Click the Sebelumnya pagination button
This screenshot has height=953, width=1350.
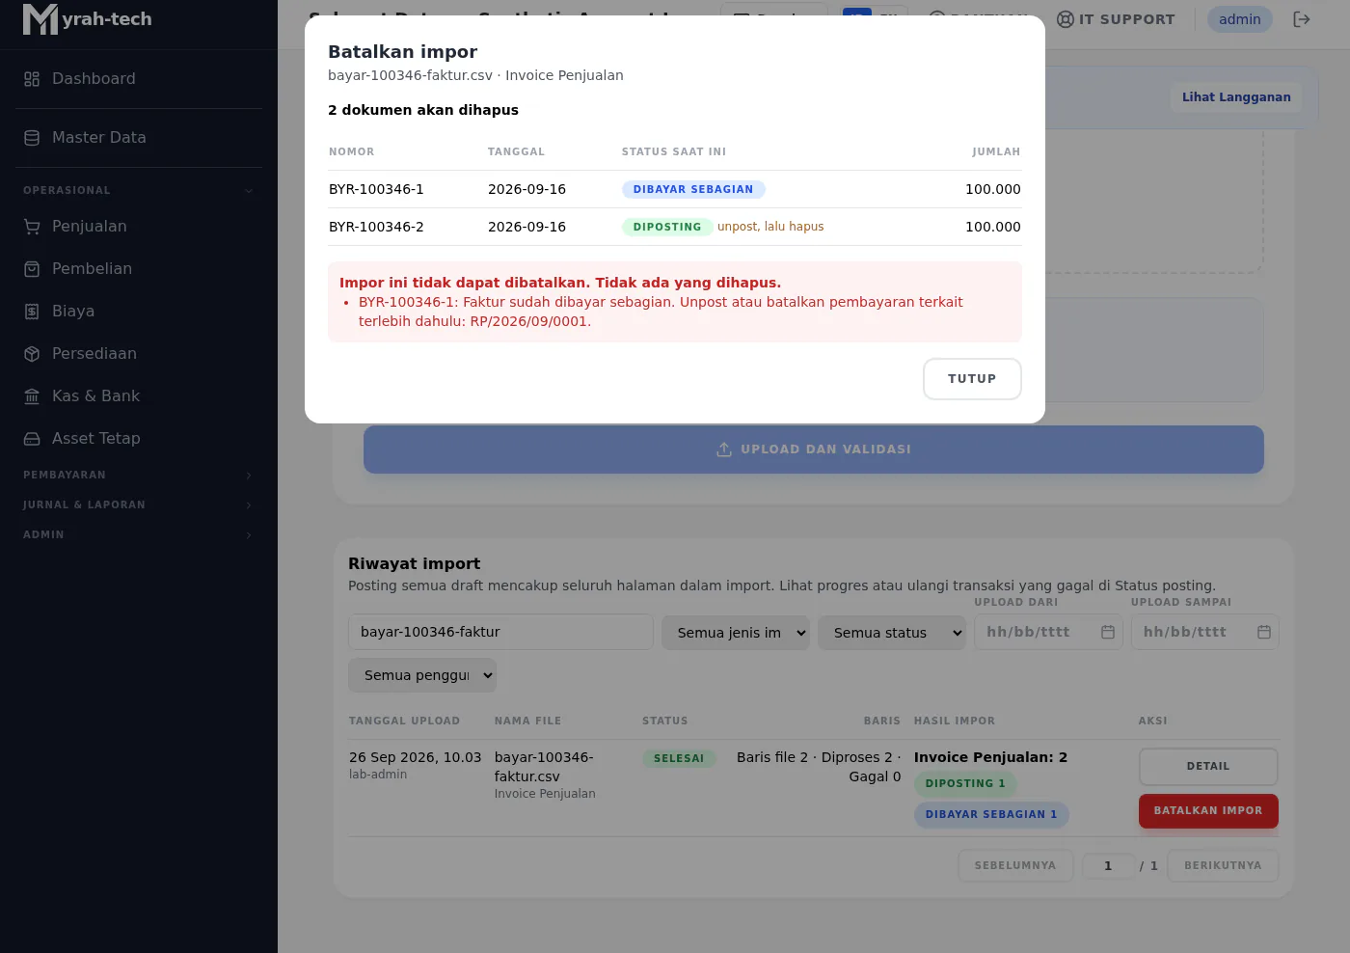click(x=1015, y=866)
